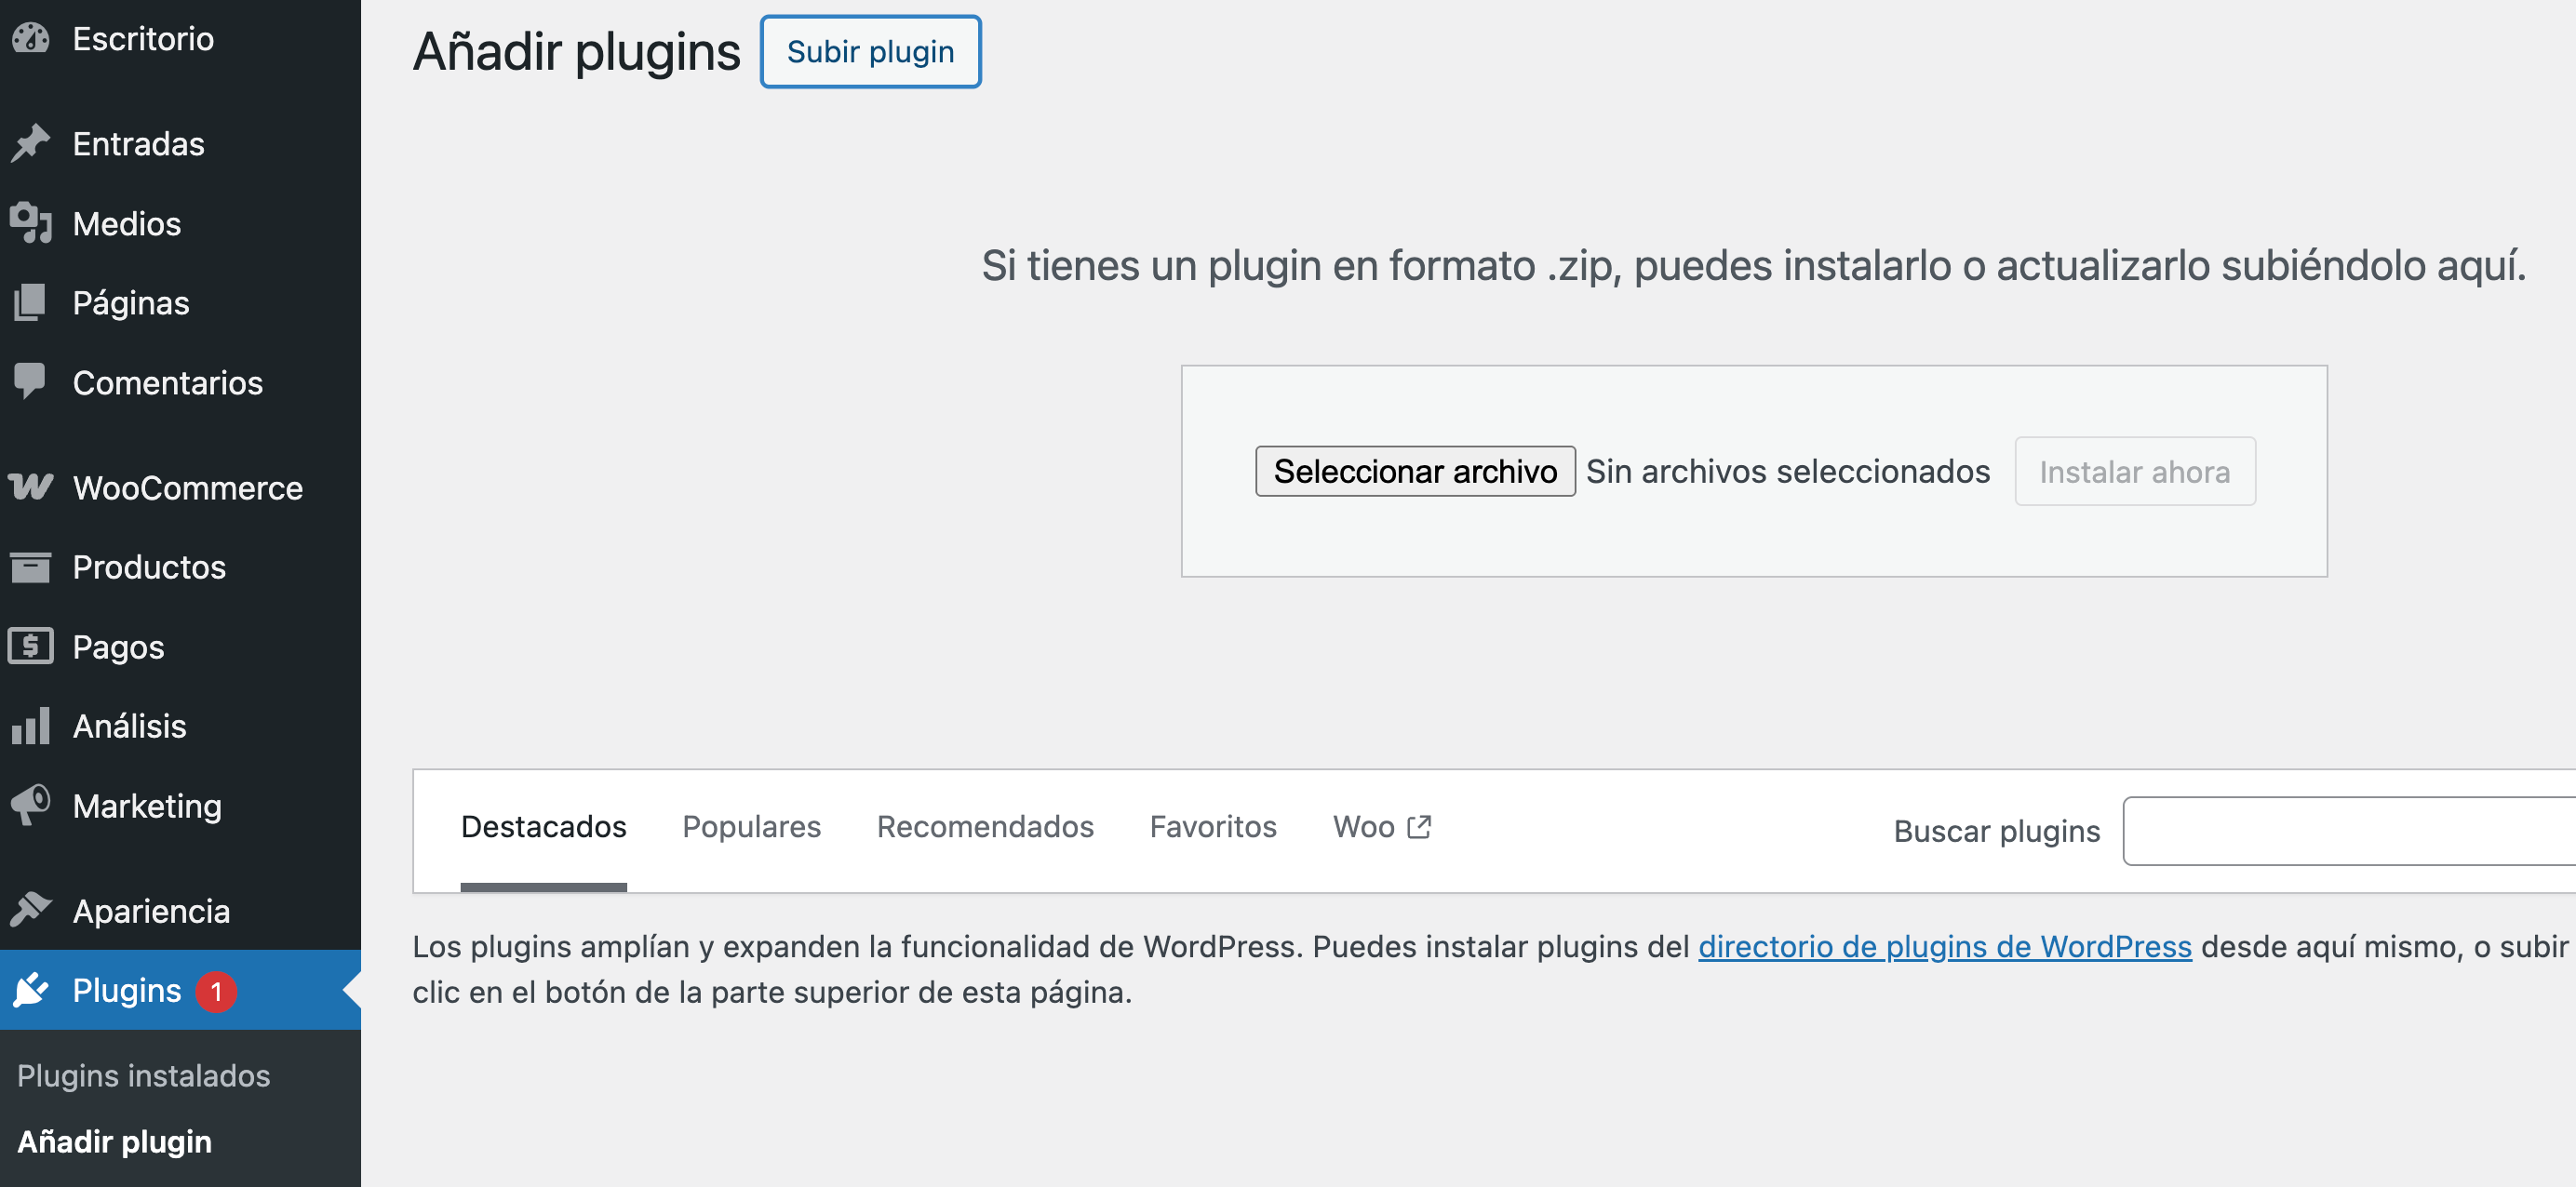Viewport: 2576px width, 1187px height.
Task: Click the Medios media library icon
Action: 31,223
